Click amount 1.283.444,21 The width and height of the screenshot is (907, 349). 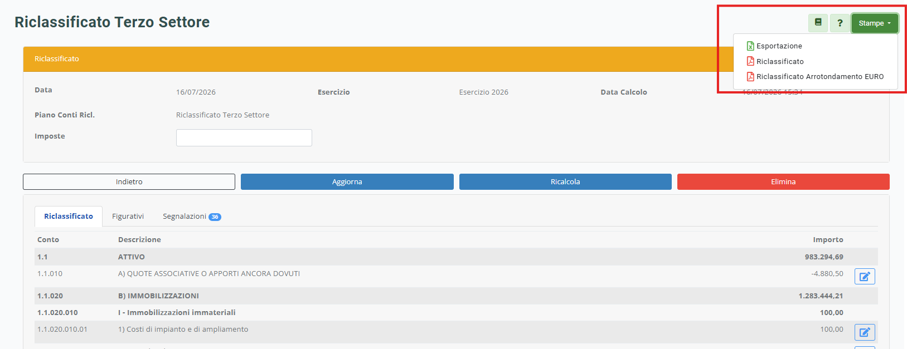(x=821, y=296)
